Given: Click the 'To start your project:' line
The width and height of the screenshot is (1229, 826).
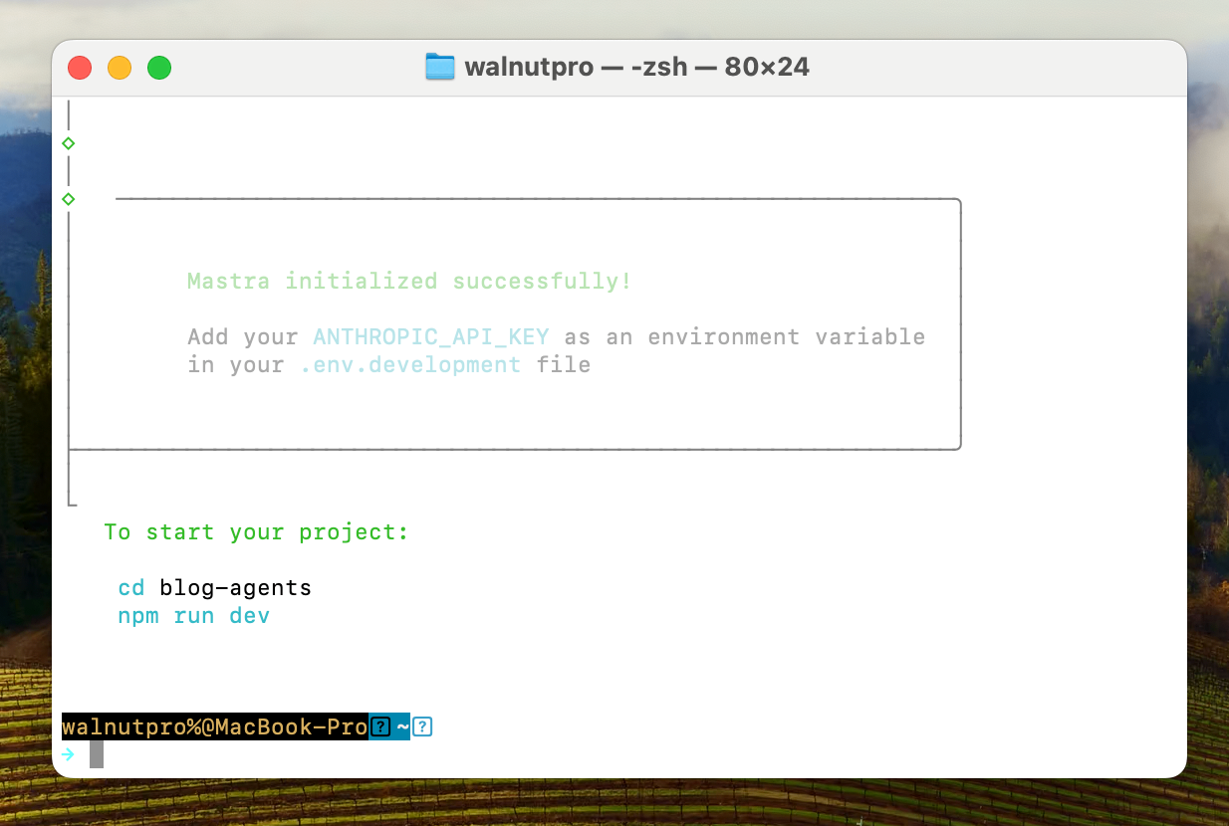Looking at the screenshot, I should tap(257, 532).
